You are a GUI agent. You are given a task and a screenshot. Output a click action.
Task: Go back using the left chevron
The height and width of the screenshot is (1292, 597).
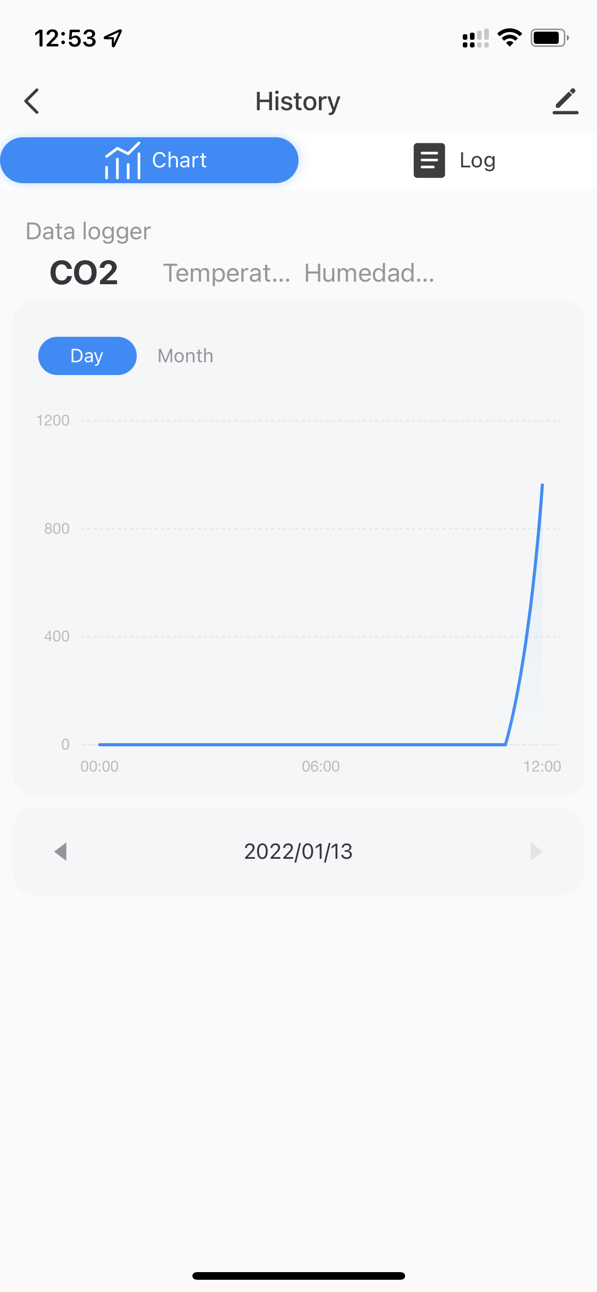coord(32,101)
